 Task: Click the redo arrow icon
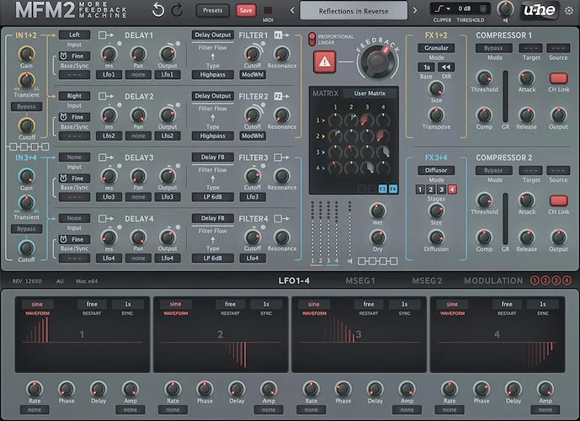pyautogui.click(x=177, y=10)
